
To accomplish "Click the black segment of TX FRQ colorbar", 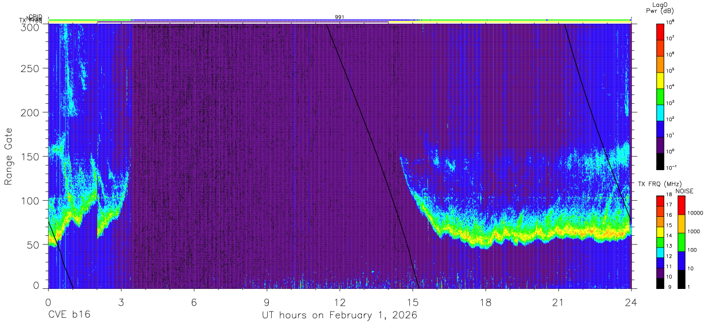I will click(x=660, y=284).
